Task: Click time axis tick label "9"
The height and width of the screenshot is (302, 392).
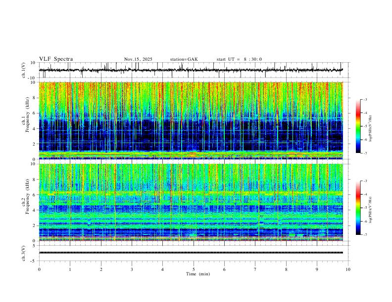Action: pyautogui.click(x=317, y=269)
